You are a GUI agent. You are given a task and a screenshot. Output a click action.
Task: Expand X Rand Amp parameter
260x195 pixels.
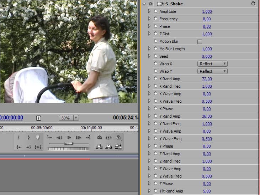click(x=149, y=78)
